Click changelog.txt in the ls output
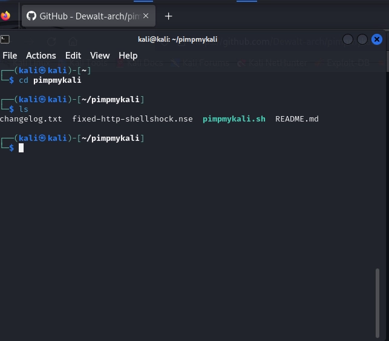The width and height of the screenshot is (389, 341). pyautogui.click(x=31, y=119)
